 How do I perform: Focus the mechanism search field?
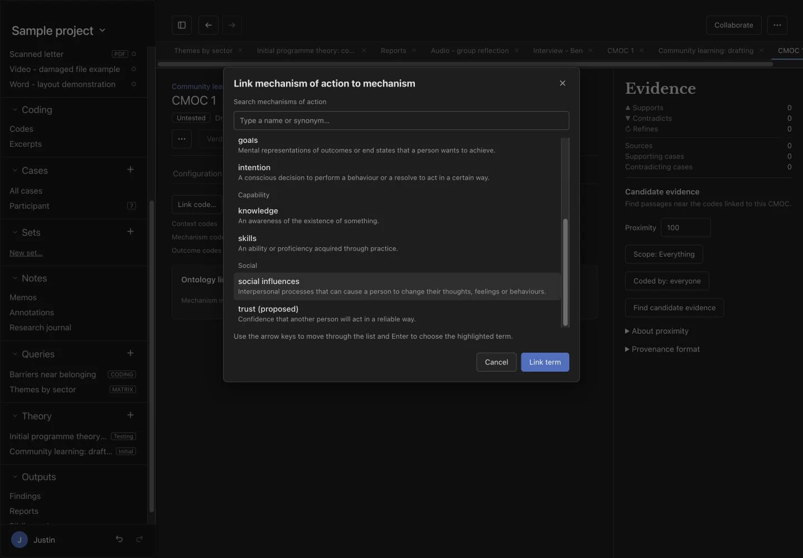pyautogui.click(x=401, y=121)
